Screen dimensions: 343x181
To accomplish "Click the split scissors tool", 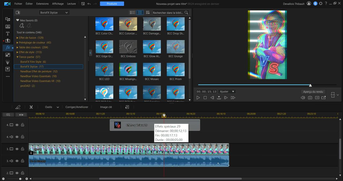I will [x=31, y=107].
